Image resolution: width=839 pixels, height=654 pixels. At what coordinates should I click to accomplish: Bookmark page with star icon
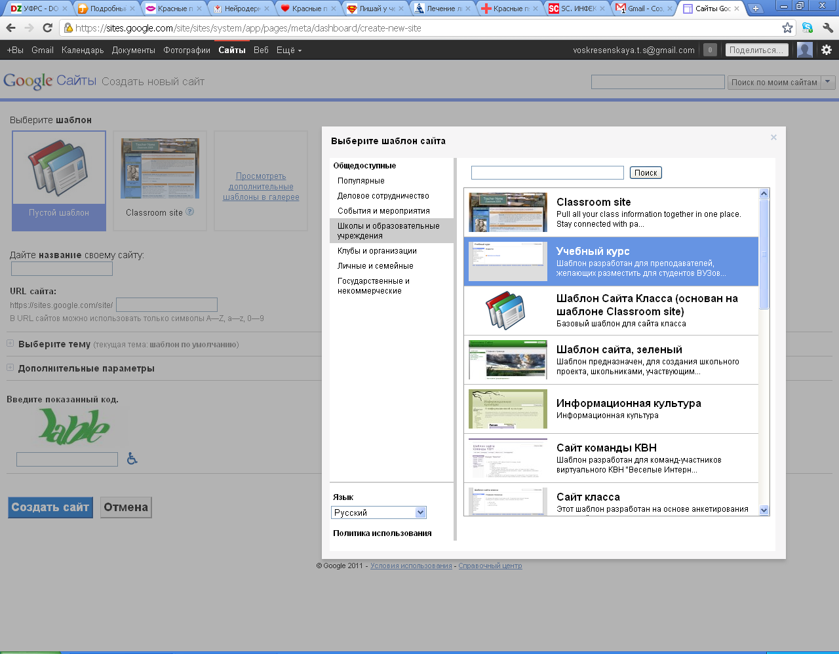787,28
